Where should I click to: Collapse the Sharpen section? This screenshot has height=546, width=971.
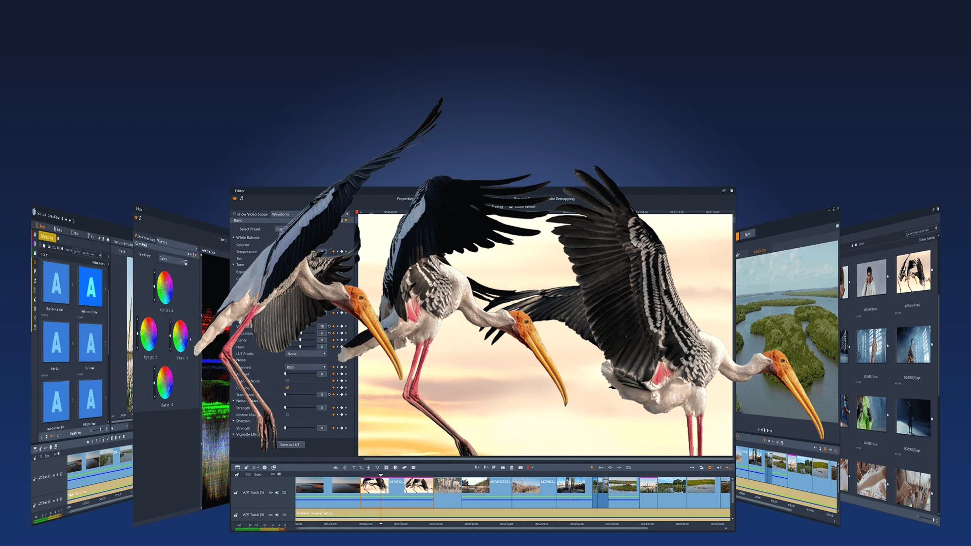[x=233, y=421]
